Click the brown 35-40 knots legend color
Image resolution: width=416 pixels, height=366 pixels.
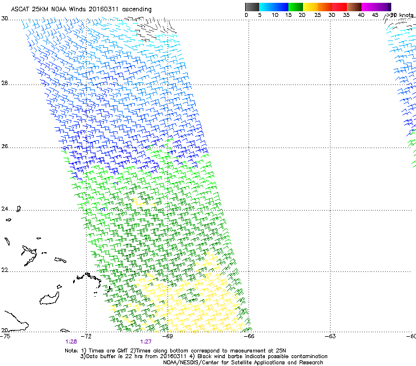[354, 7]
